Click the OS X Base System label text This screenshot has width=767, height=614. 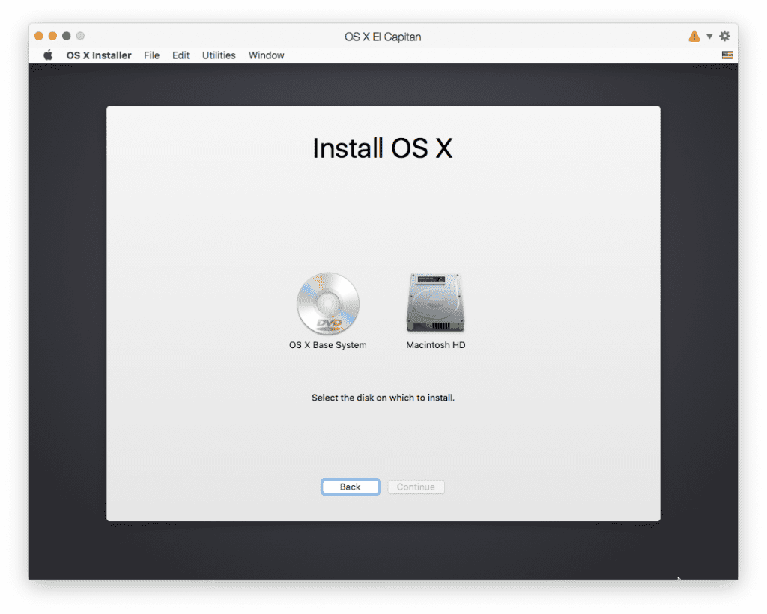click(x=328, y=345)
